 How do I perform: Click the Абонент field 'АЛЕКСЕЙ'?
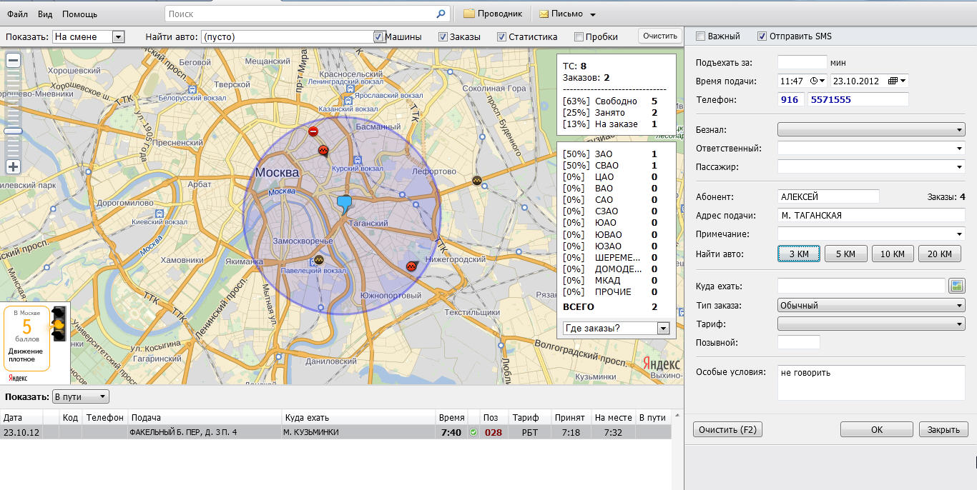(x=828, y=196)
